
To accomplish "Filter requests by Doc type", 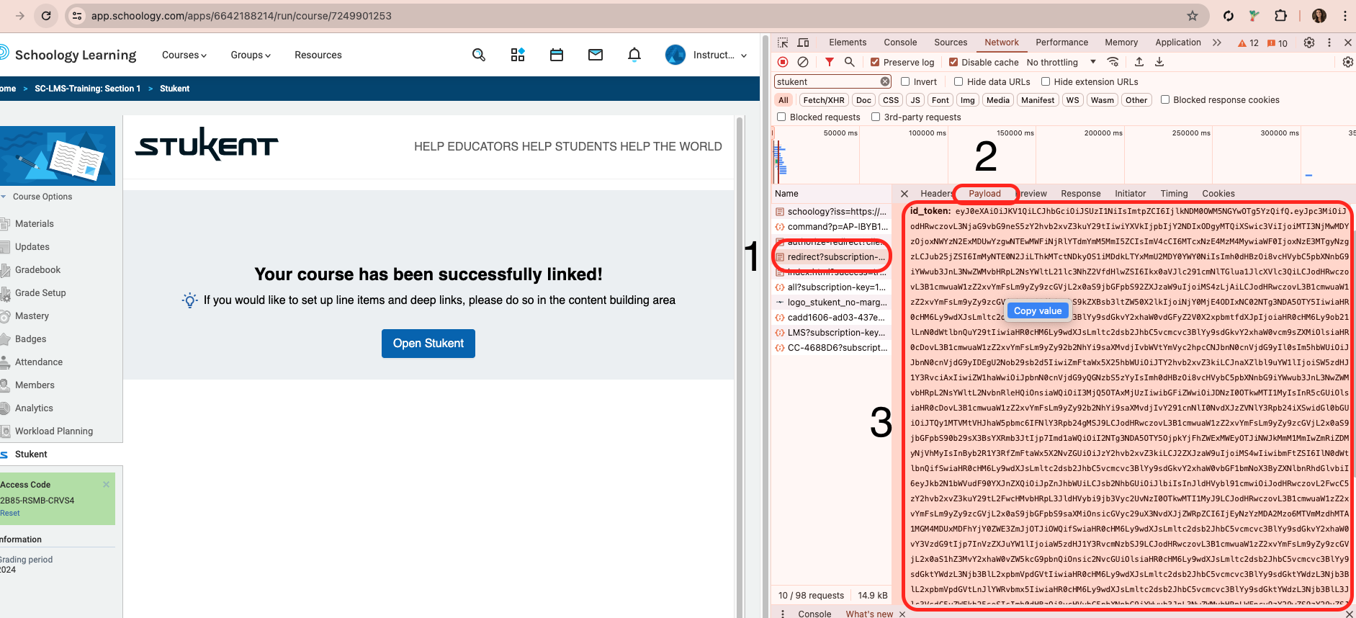I will pos(863,100).
